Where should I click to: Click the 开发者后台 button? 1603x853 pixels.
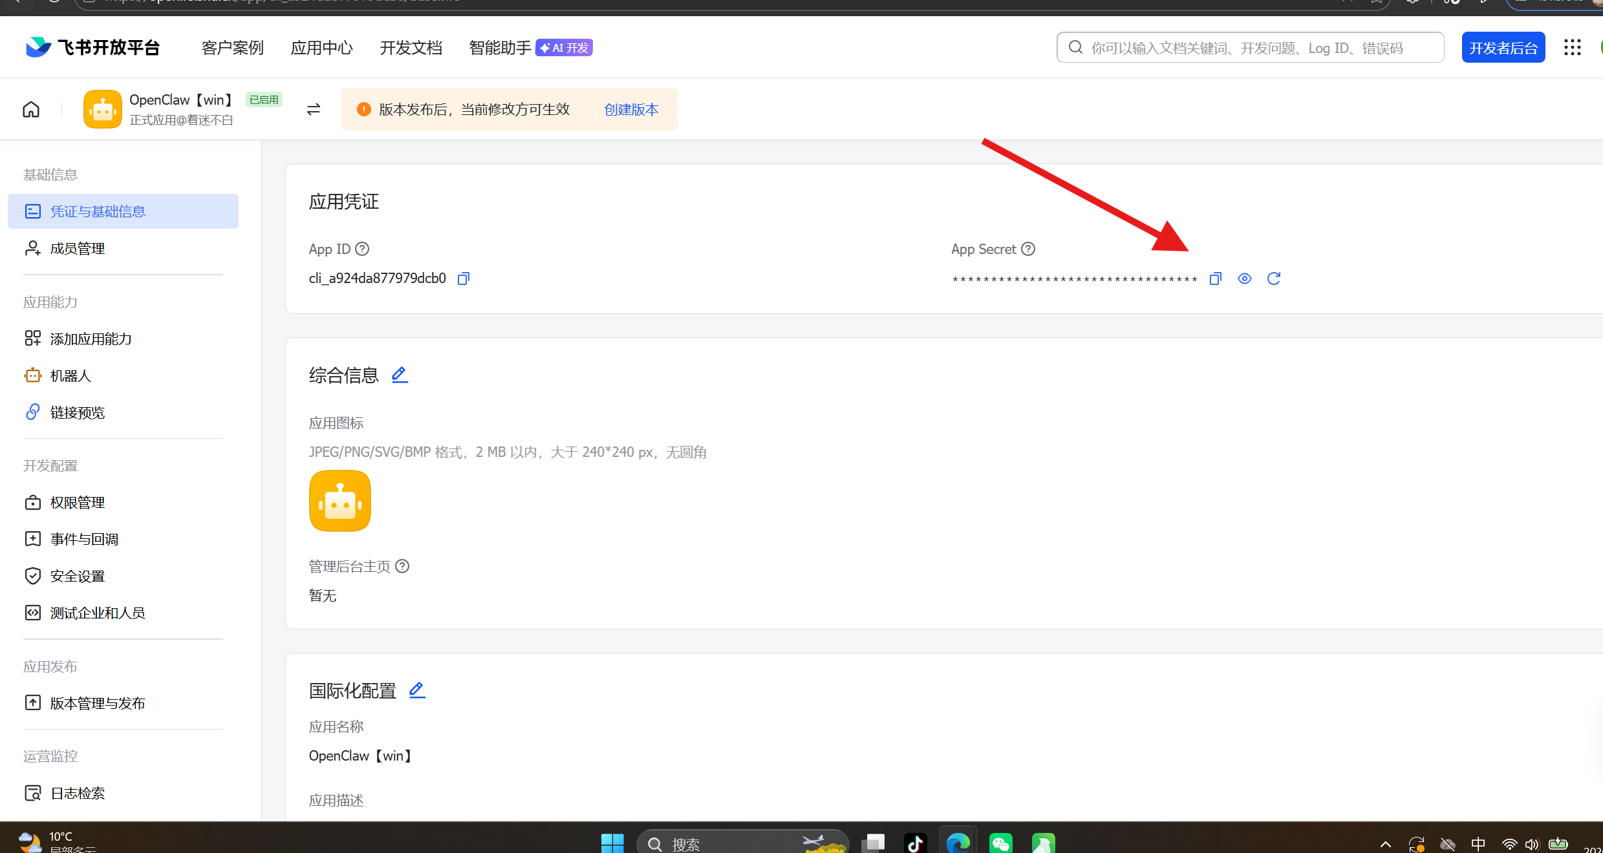tap(1503, 48)
